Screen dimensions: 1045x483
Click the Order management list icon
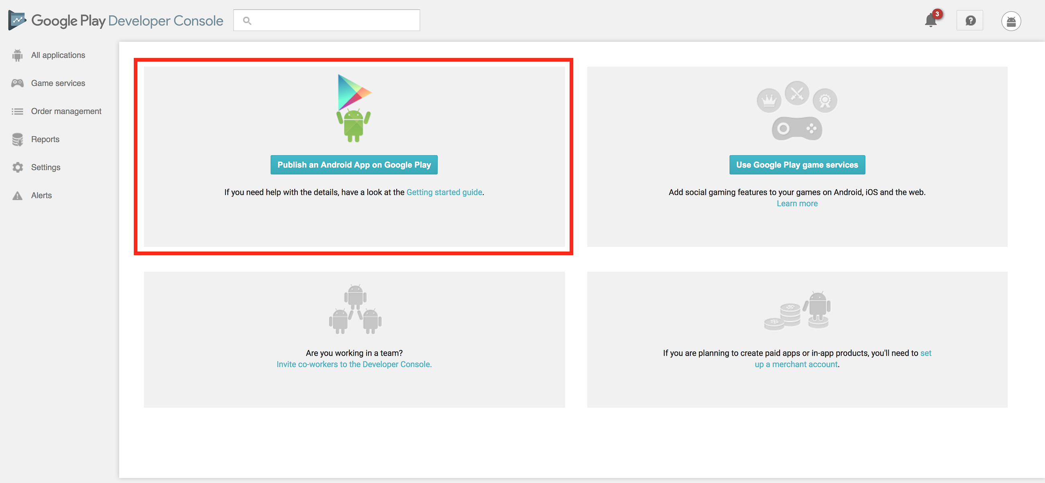[17, 112]
